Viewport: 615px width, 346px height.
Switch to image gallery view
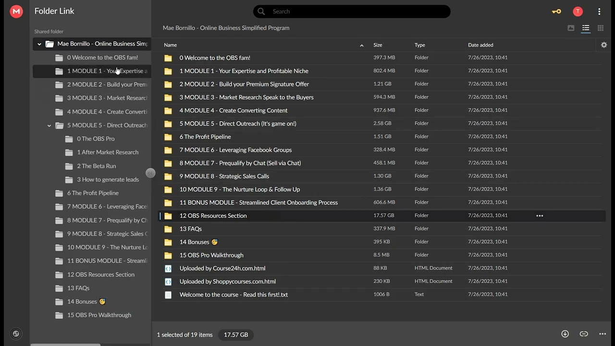tap(571, 28)
